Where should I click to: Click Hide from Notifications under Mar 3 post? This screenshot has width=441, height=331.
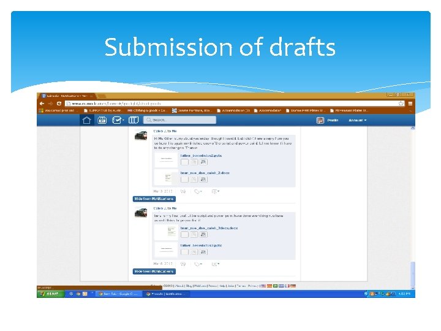point(154,199)
